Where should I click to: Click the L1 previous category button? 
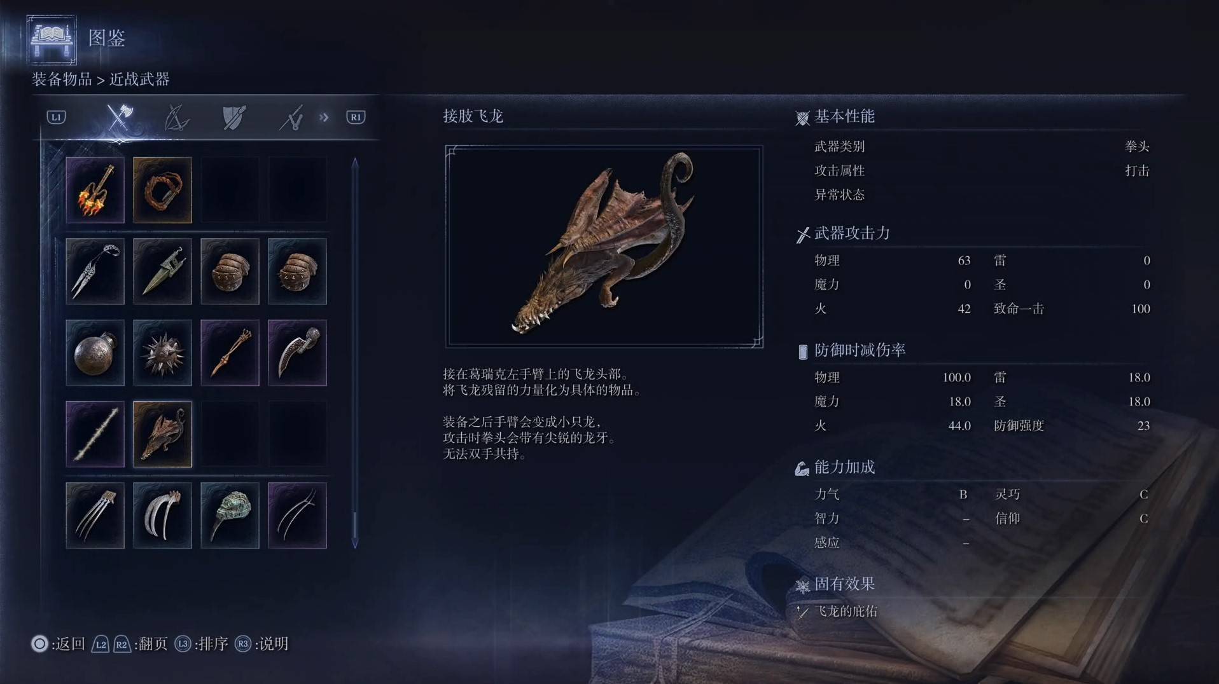[x=56, y=117]
